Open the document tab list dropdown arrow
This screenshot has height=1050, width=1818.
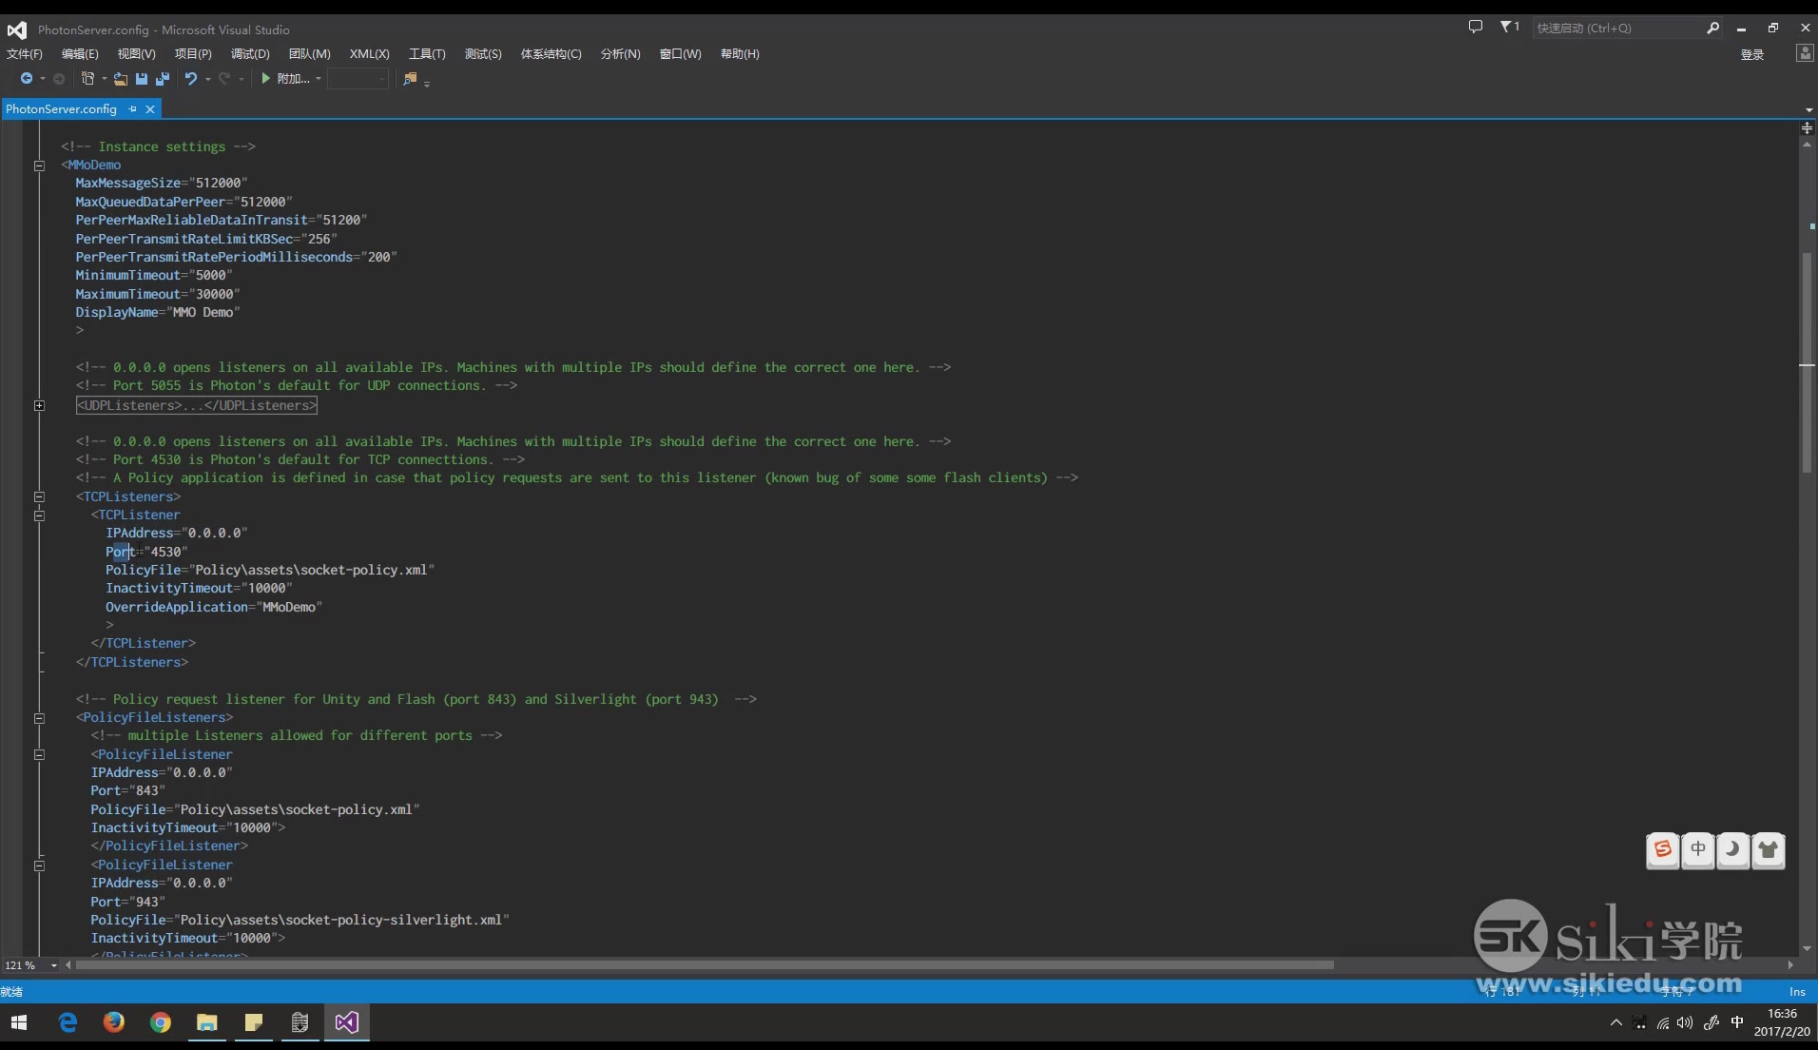coord(1808,110)
